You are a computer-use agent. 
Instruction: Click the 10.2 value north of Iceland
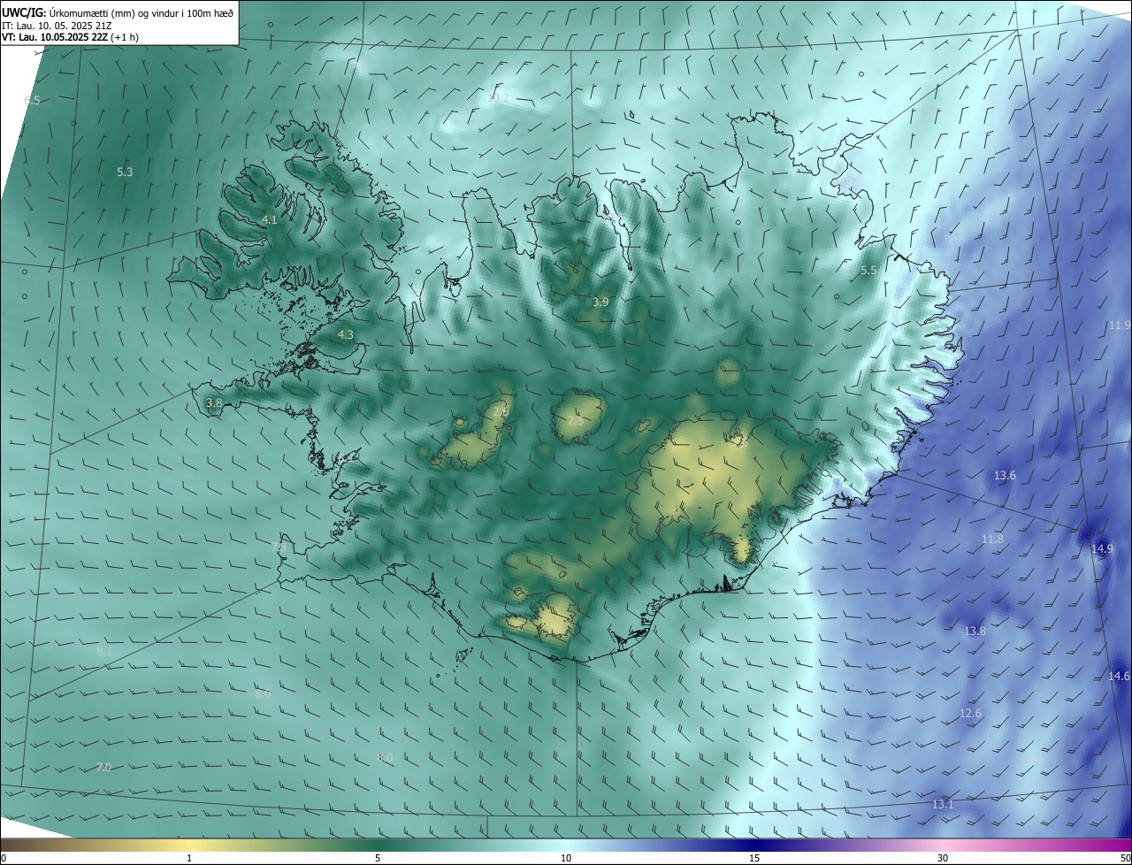pyautogui.click(x=498, y=98)
